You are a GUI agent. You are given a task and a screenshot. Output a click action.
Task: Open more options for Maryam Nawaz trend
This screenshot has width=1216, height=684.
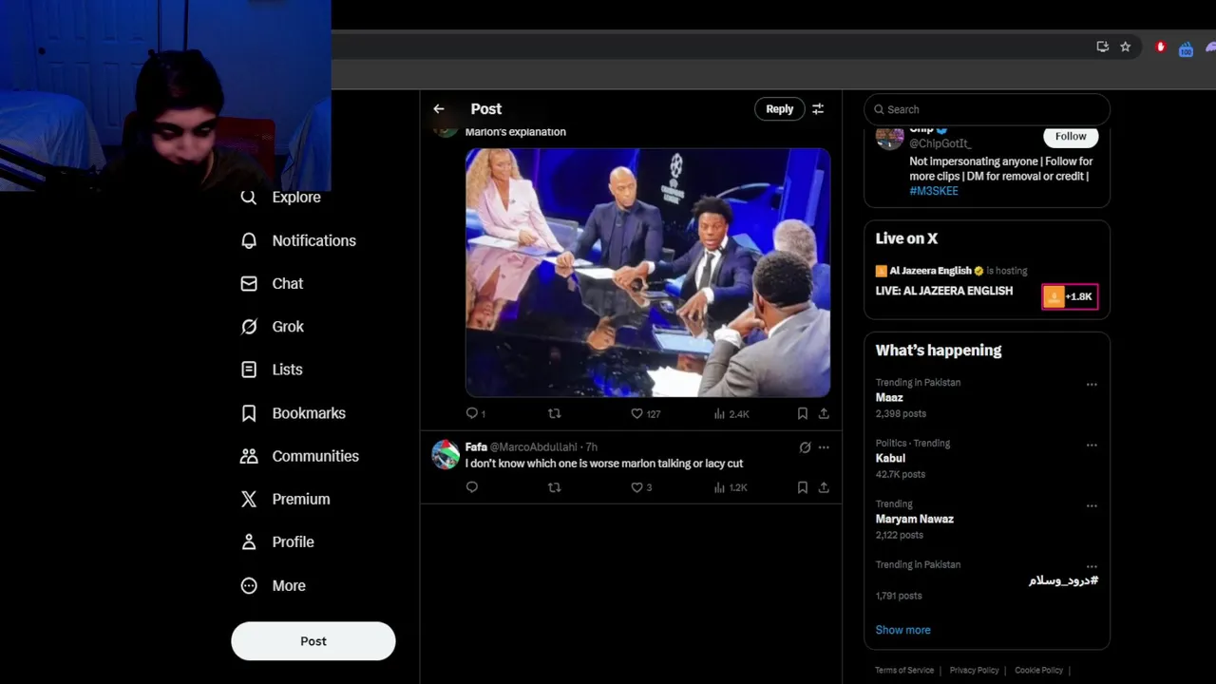pos(1092,506)
